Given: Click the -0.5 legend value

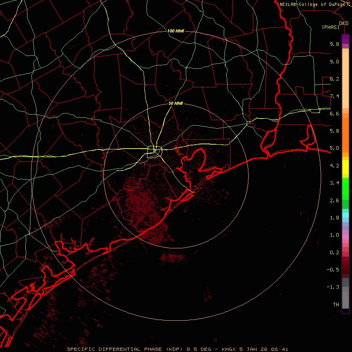Looking at the screenshot, I should pyautogui.click(x=333, y=270).
